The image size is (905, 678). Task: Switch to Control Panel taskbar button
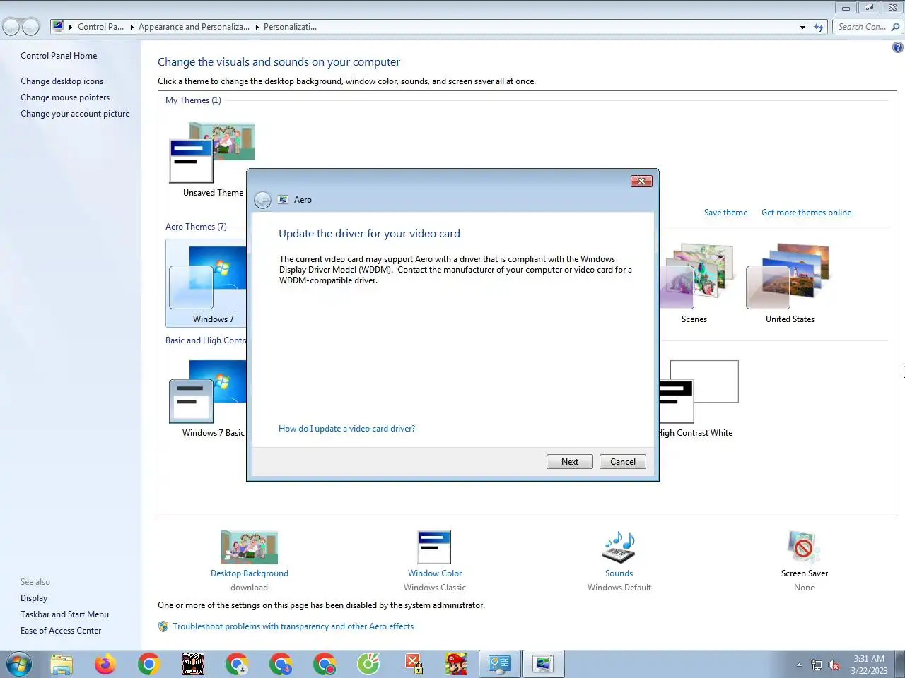pyautogui.click(x=500, y=664)
